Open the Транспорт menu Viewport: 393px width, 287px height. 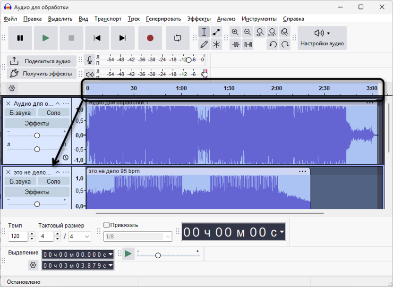click(x=108, y=19)
